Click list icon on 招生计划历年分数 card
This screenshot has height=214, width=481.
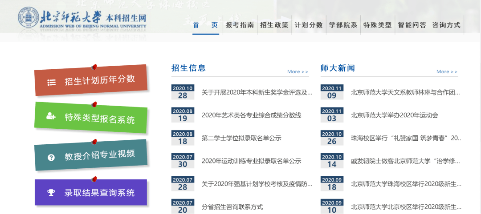click(51, 82)
